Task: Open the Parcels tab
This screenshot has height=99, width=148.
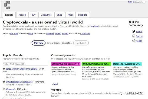Action: 22,15
